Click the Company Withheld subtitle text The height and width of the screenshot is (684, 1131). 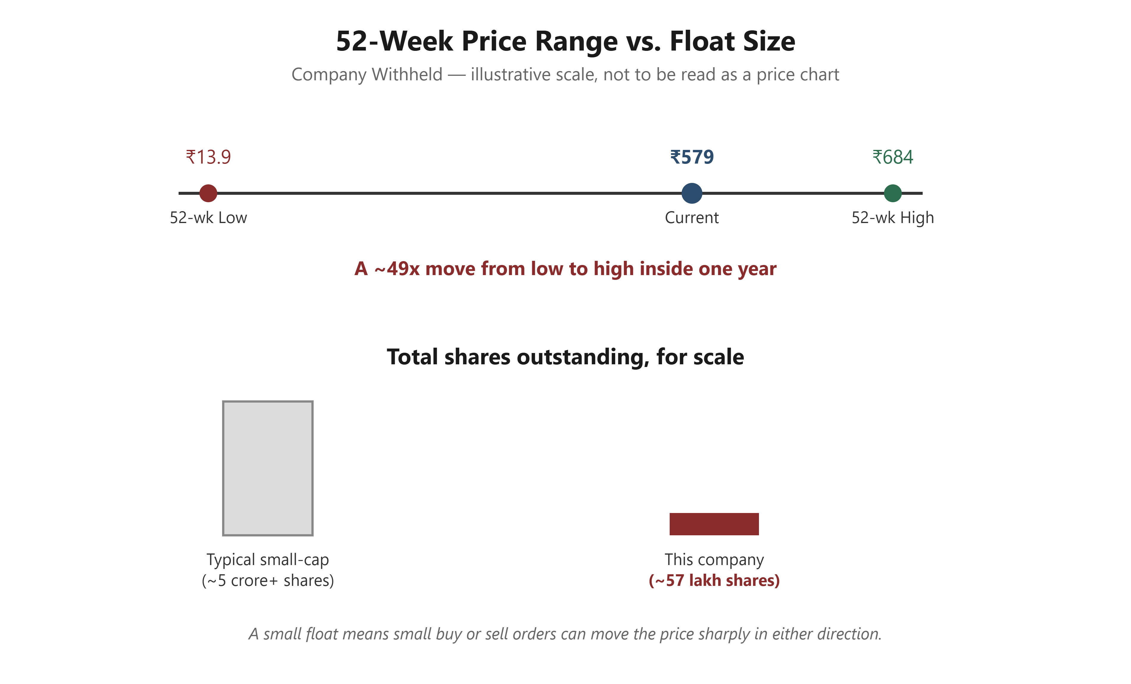pos(565,74)
